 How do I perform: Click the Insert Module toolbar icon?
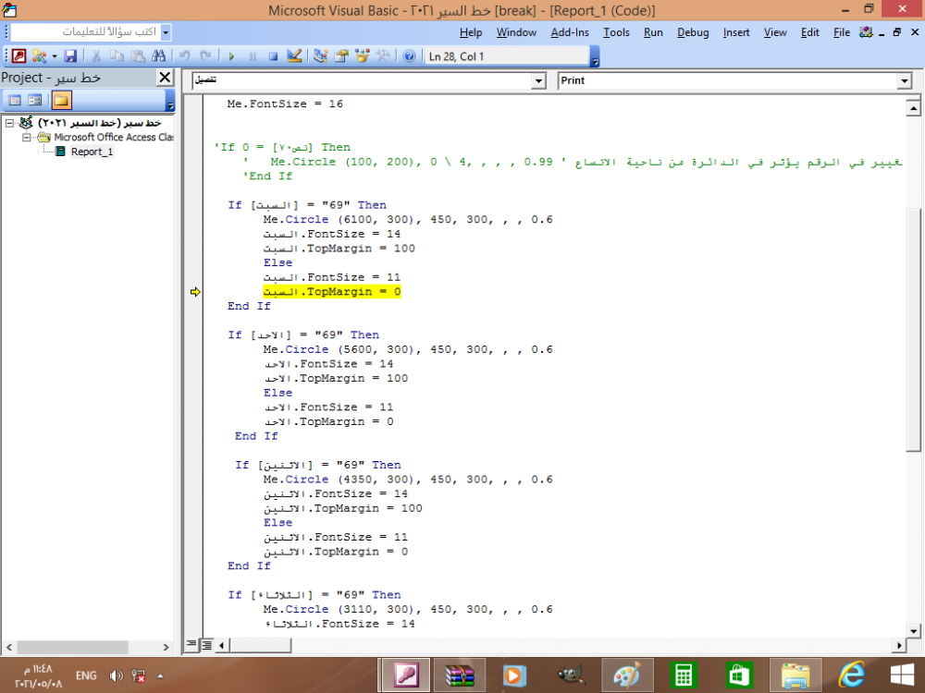39,56
